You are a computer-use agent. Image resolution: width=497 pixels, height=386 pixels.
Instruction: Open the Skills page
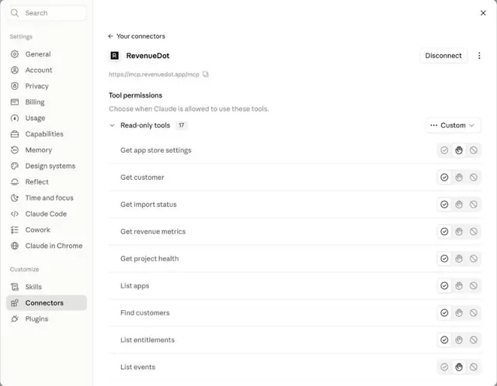(47, 287)
